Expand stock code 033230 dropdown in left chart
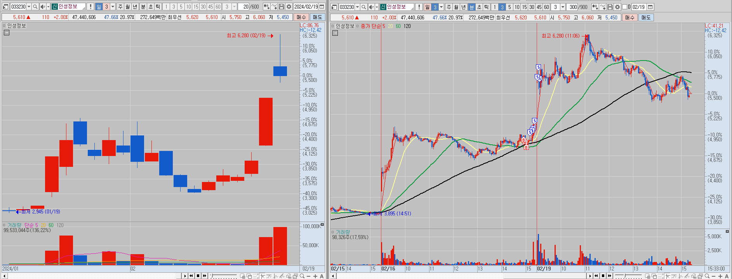 pos(29,7)
